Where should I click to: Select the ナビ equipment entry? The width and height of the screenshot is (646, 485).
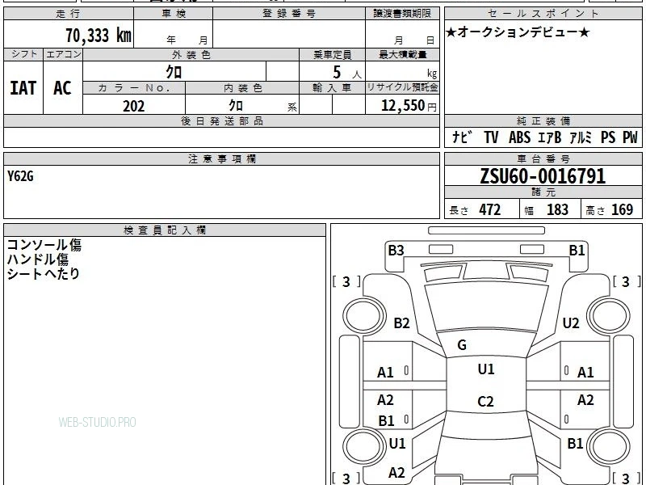click(461, 137)
